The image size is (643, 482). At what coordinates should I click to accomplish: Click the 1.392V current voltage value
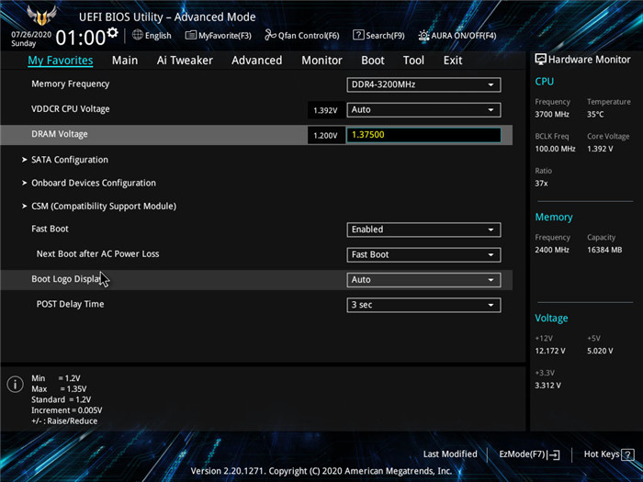(x=325, y=110)
